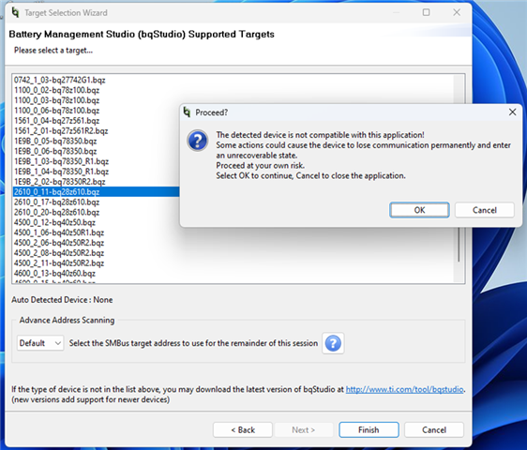Select 1561_0_04-bq27z561.bqz target

click(56, 121)
